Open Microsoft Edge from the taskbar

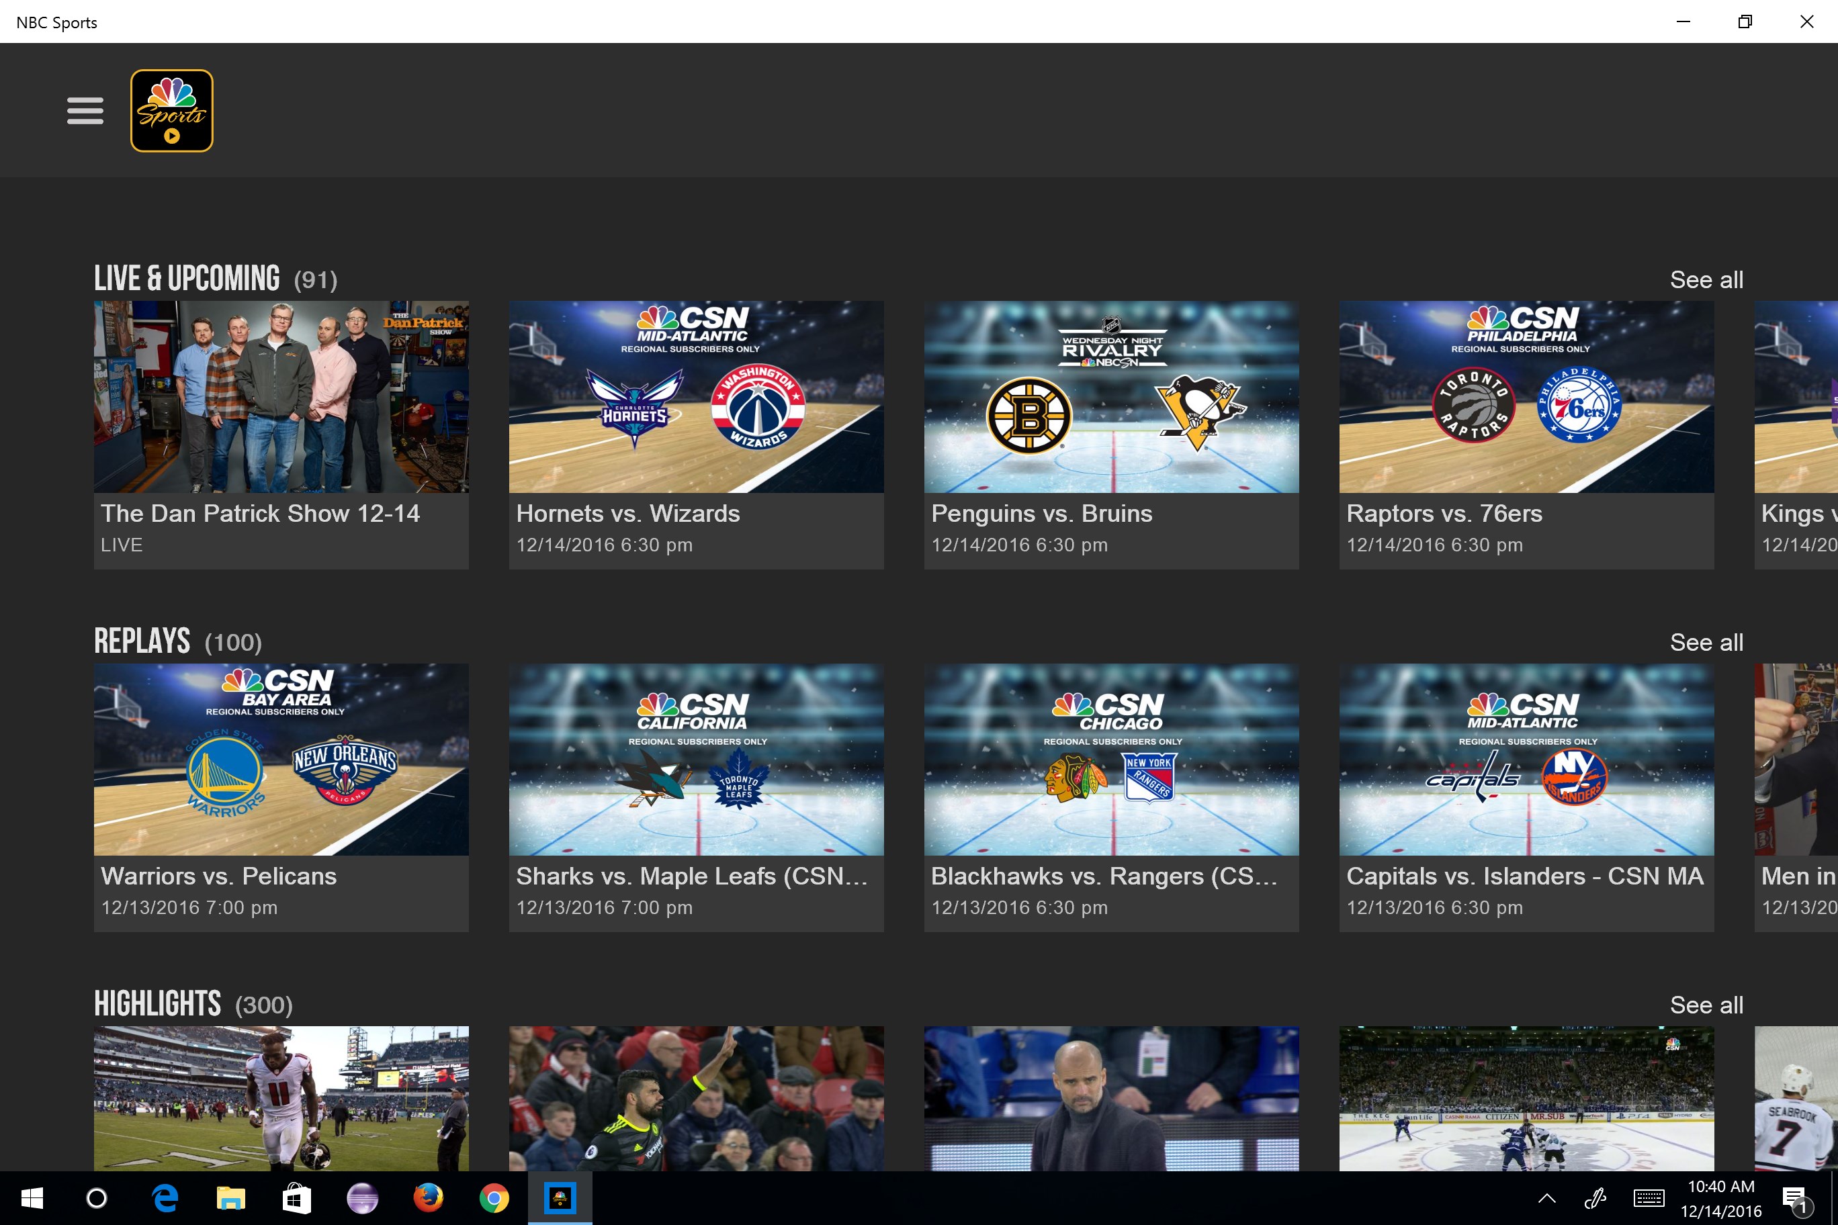(x=165, y=1197)
